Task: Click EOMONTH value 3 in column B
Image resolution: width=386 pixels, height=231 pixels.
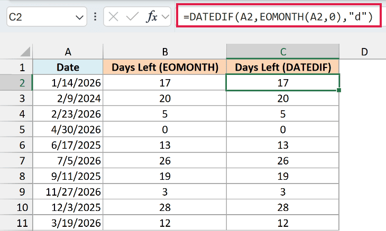Action: pyautogui.click(x=164, y=192)
